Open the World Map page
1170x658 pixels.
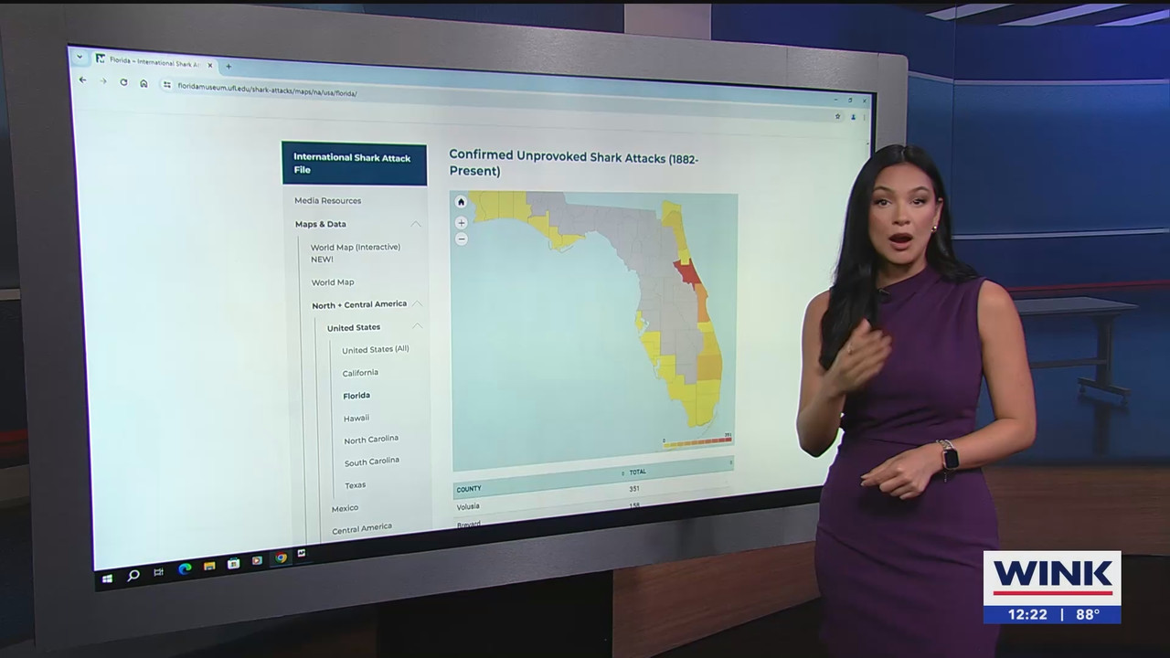click(333, 282)
